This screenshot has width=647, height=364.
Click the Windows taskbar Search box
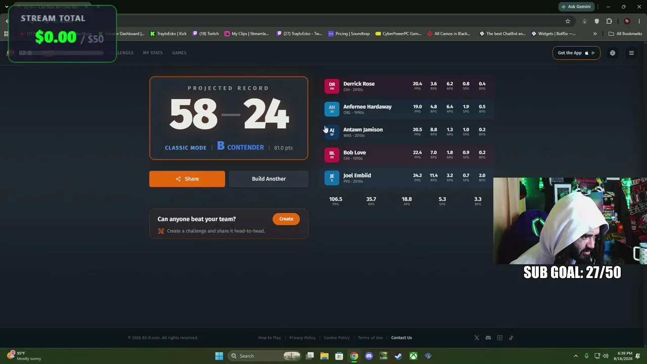pos(265,356)
